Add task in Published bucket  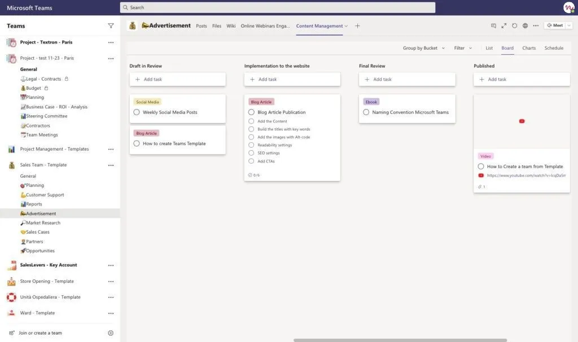(x=522, y=79)
